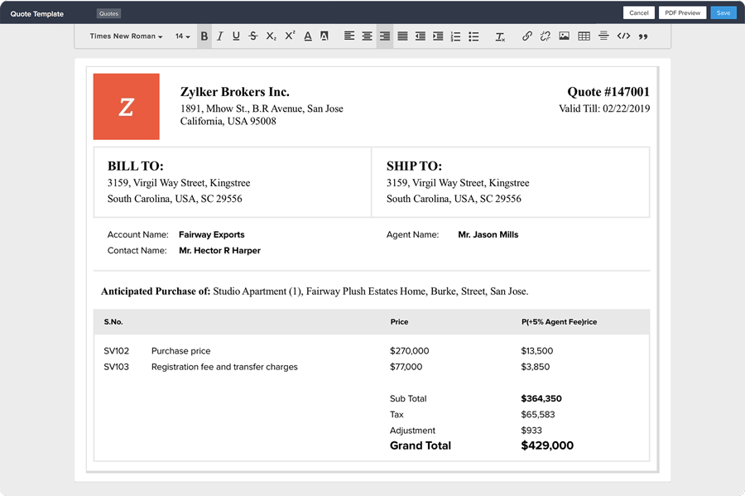Click the PDF Preview button
This screenshot has height=496, width=745.
coord(682,12)
